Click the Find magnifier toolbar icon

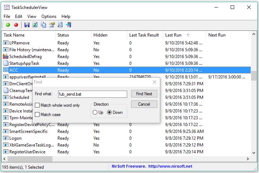60,25
